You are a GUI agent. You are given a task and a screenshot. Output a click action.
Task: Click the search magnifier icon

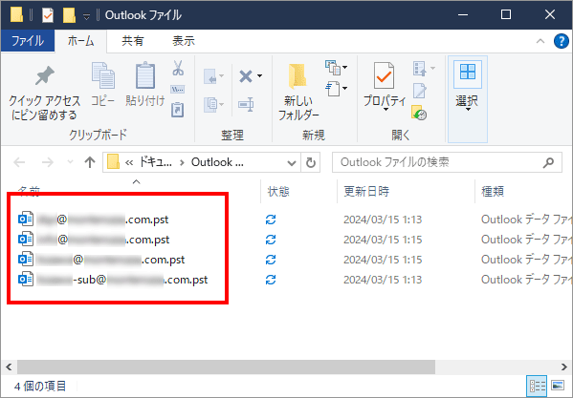click(x=548, y=162)
